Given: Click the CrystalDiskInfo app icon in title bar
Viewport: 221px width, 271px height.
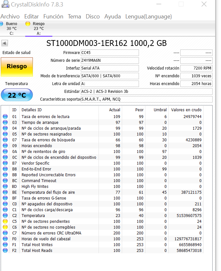Looking at the screenshot, I should [x=5, y=5].
